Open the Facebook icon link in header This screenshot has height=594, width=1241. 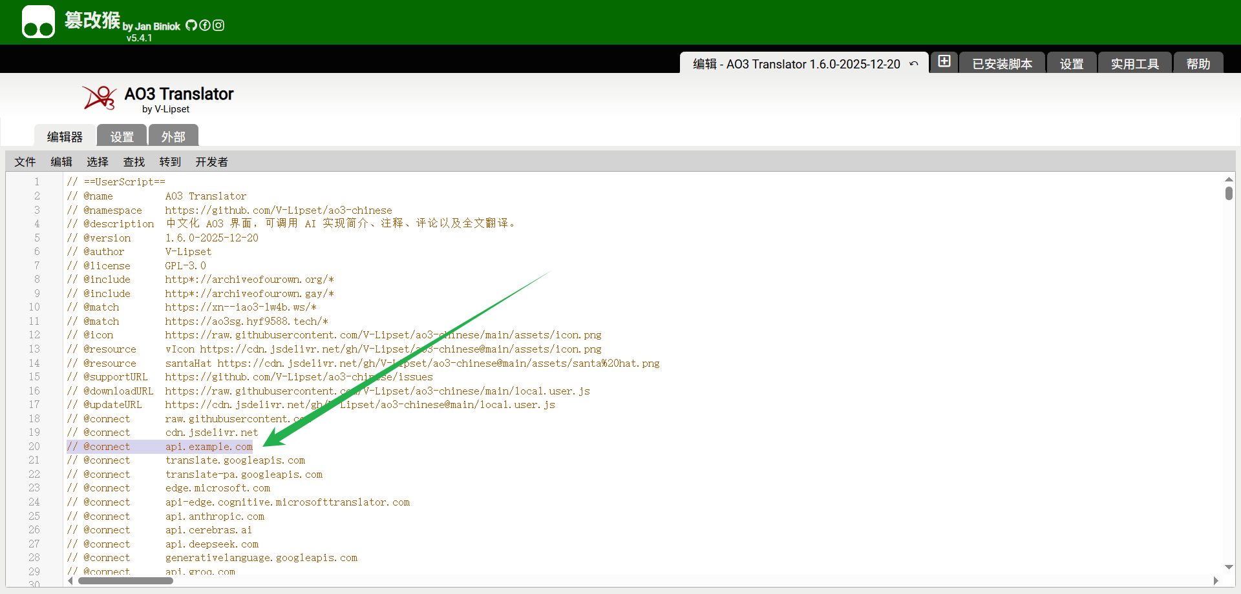205,25
